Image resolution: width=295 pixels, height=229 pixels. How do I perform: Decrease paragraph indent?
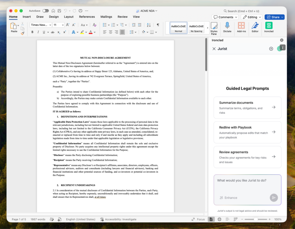point(134,25)
